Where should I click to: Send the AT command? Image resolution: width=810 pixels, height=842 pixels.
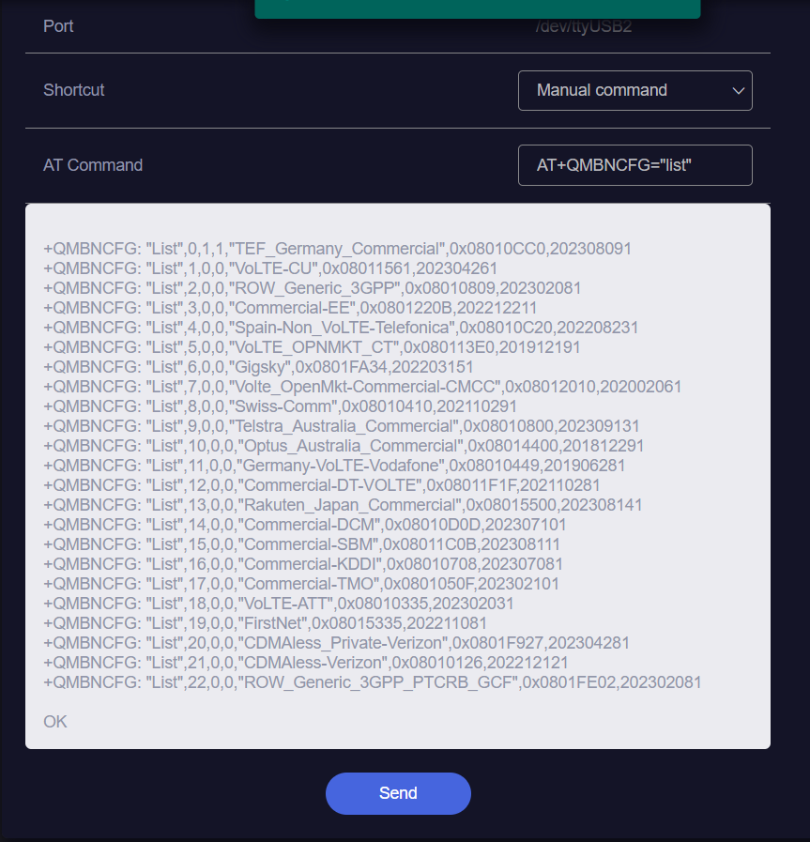[398, 793]
